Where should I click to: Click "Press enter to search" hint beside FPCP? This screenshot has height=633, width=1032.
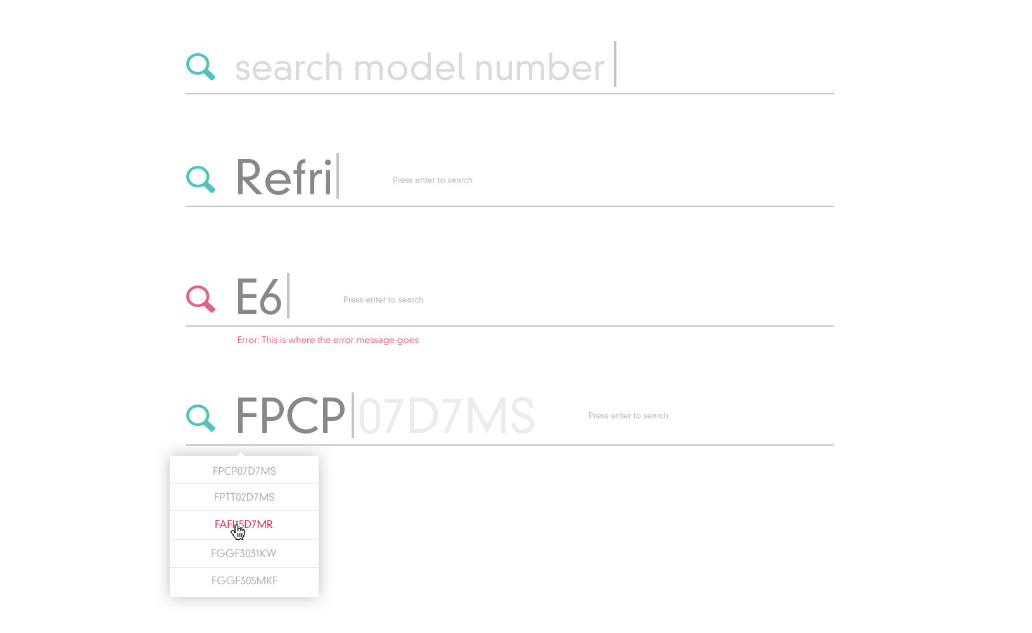point(628,416)
